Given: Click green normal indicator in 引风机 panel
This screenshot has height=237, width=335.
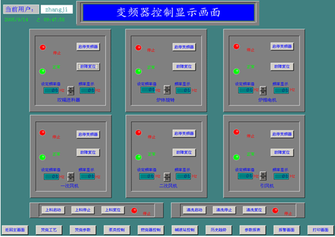Looking at the screenshot, I should coord(236,157).
